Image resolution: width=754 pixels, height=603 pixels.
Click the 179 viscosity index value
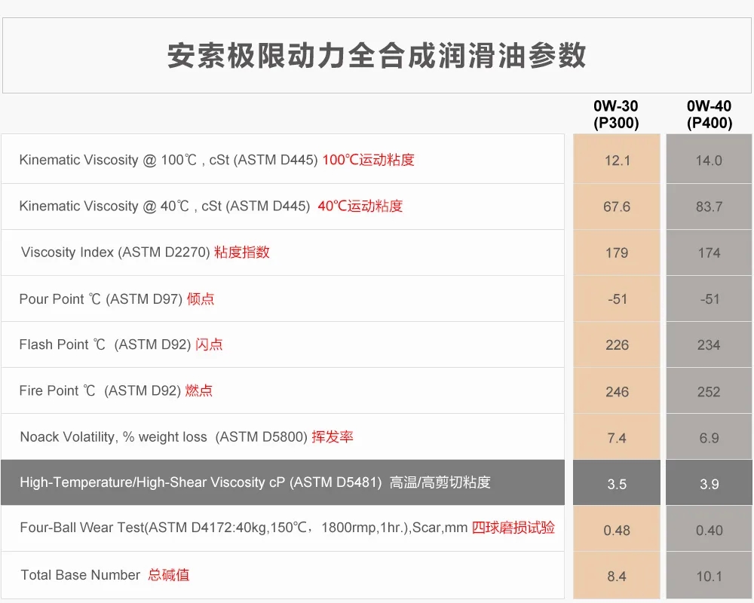pyautogui.click(x=617, y=253)
